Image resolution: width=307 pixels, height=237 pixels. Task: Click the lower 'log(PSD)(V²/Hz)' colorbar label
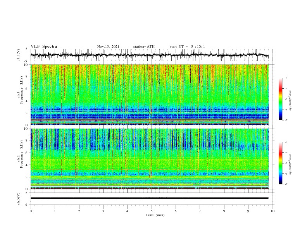[290, 165]
